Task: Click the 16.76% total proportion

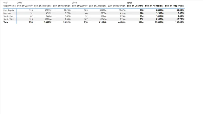Action: coord(180,19)
